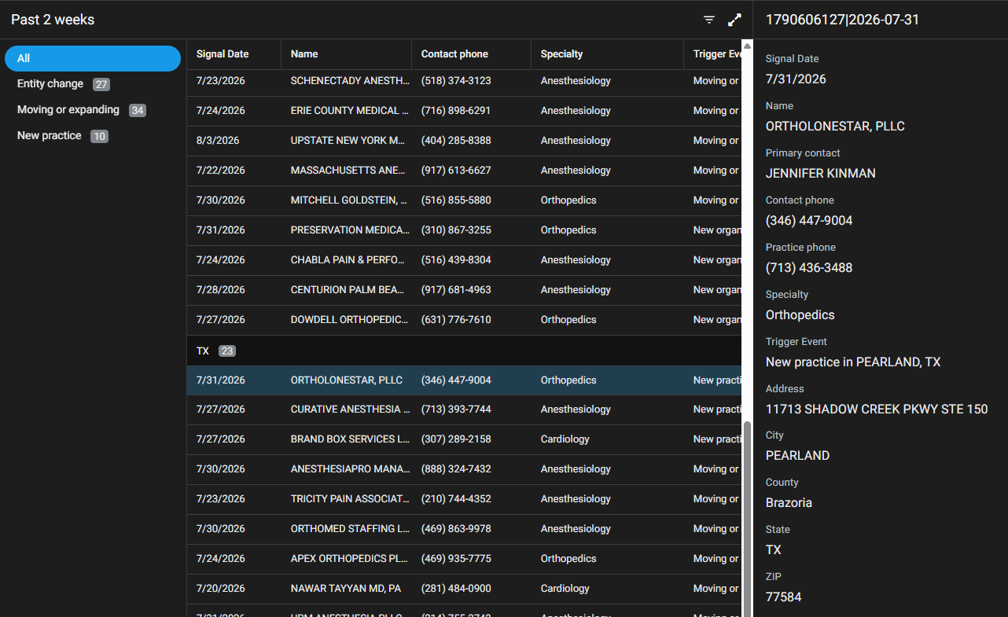Click the Entity change count badge 27
Viewport: 1008px width, 617px height.
click(101, 84)
